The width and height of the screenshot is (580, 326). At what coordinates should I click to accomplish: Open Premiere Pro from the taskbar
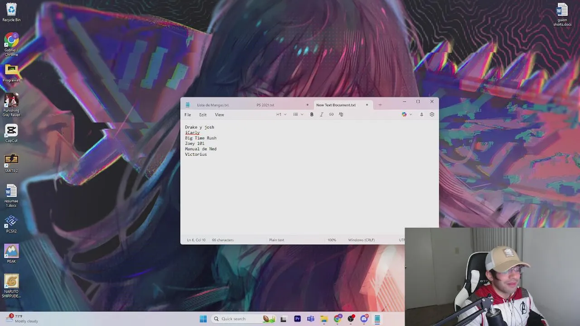click(297, 319)
